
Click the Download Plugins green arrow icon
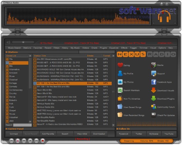click(x=154, y=98)
